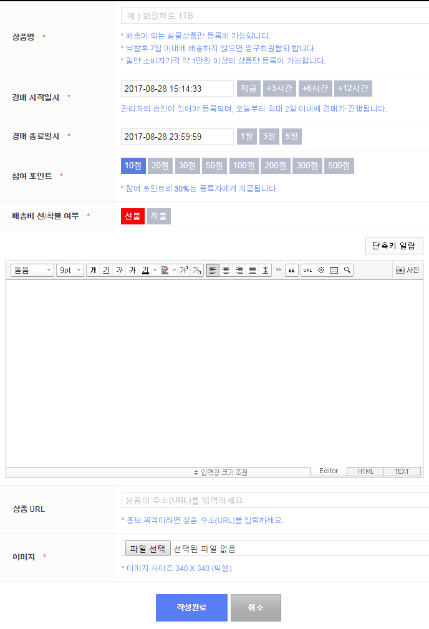Screen dimensions: 429x629
Task: Set auction end to 5일
Action: click(x=292, y=137)
